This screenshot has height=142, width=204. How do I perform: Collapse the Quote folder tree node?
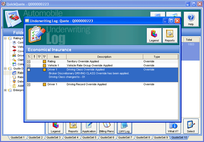tap(5, 69)
